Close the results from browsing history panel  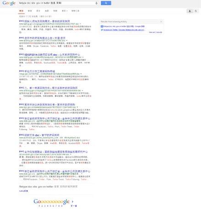pos(161,21)
